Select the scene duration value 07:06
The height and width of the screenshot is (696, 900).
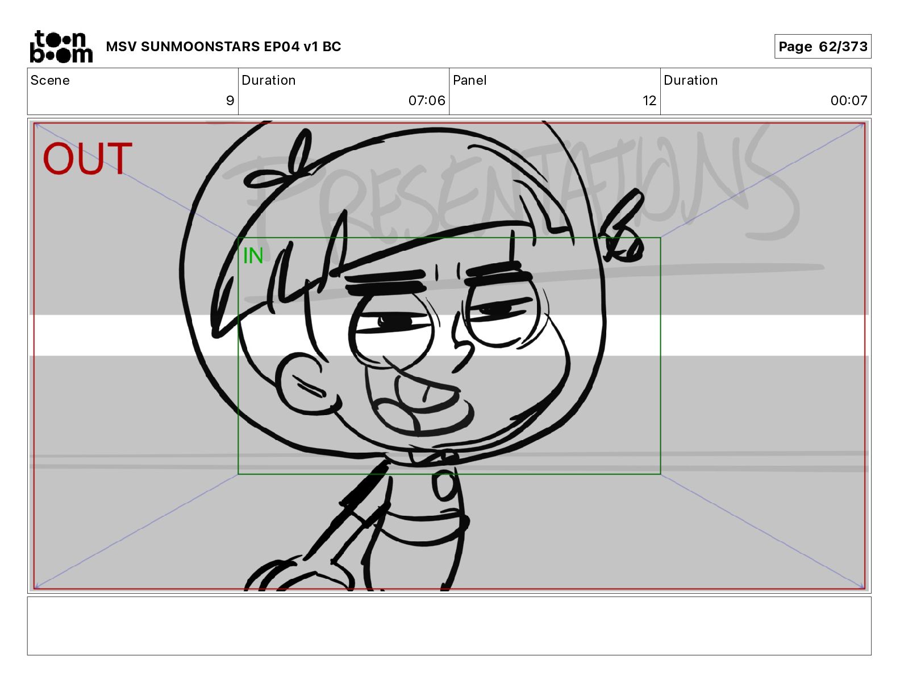(427, 101)
